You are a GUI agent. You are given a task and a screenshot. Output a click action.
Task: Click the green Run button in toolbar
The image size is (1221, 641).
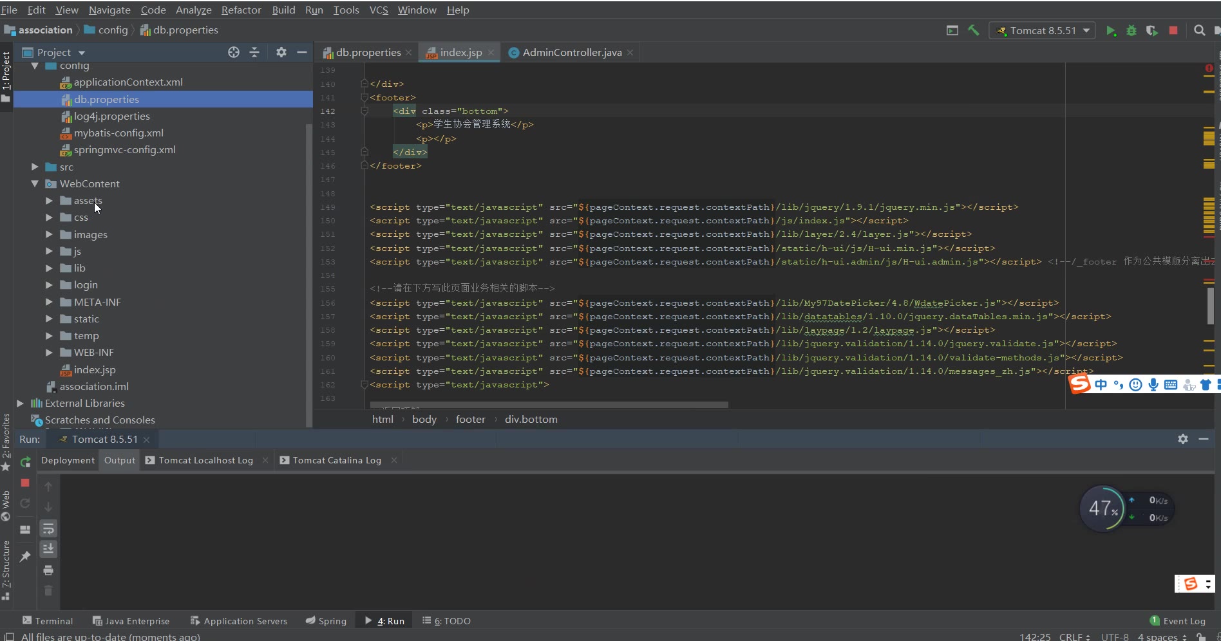pyautogui.click(x=1110, y=31)
